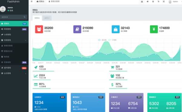Open the submenu item with the user icon
The height and width of the screenshot is (112, 182).
(14, 46)
